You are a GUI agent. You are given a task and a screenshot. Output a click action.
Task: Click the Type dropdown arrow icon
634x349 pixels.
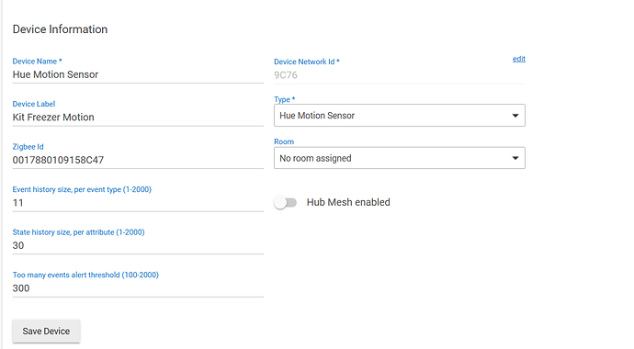pyautogui.click(x=515, y=116)
